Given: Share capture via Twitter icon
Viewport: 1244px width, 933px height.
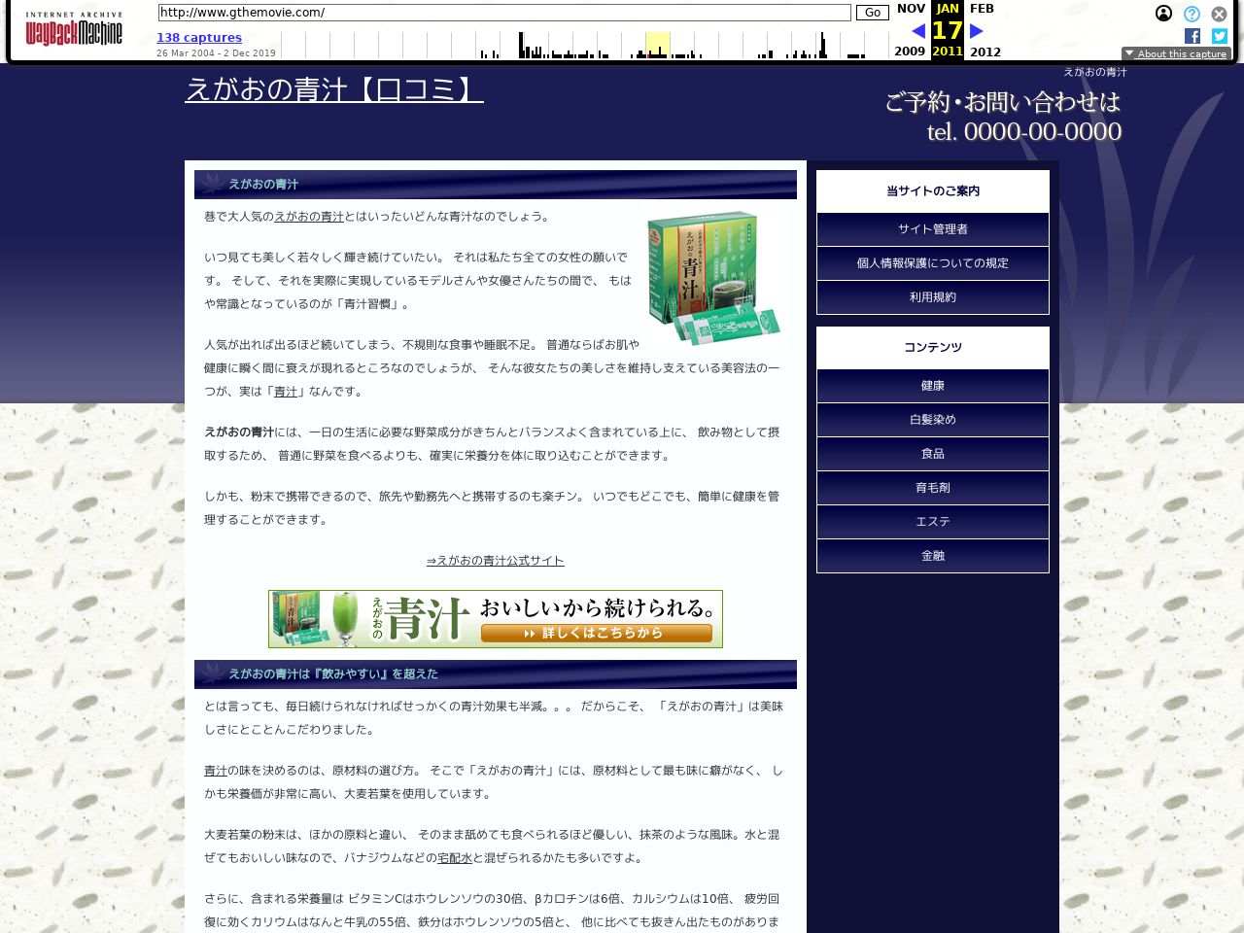Looking at the screenshot, I should [1219, 36].
